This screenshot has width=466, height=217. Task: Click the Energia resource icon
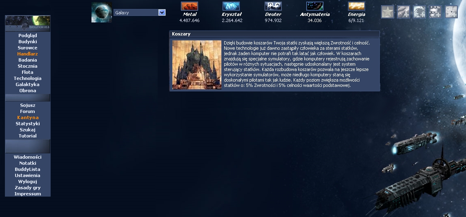click(356, 6)
